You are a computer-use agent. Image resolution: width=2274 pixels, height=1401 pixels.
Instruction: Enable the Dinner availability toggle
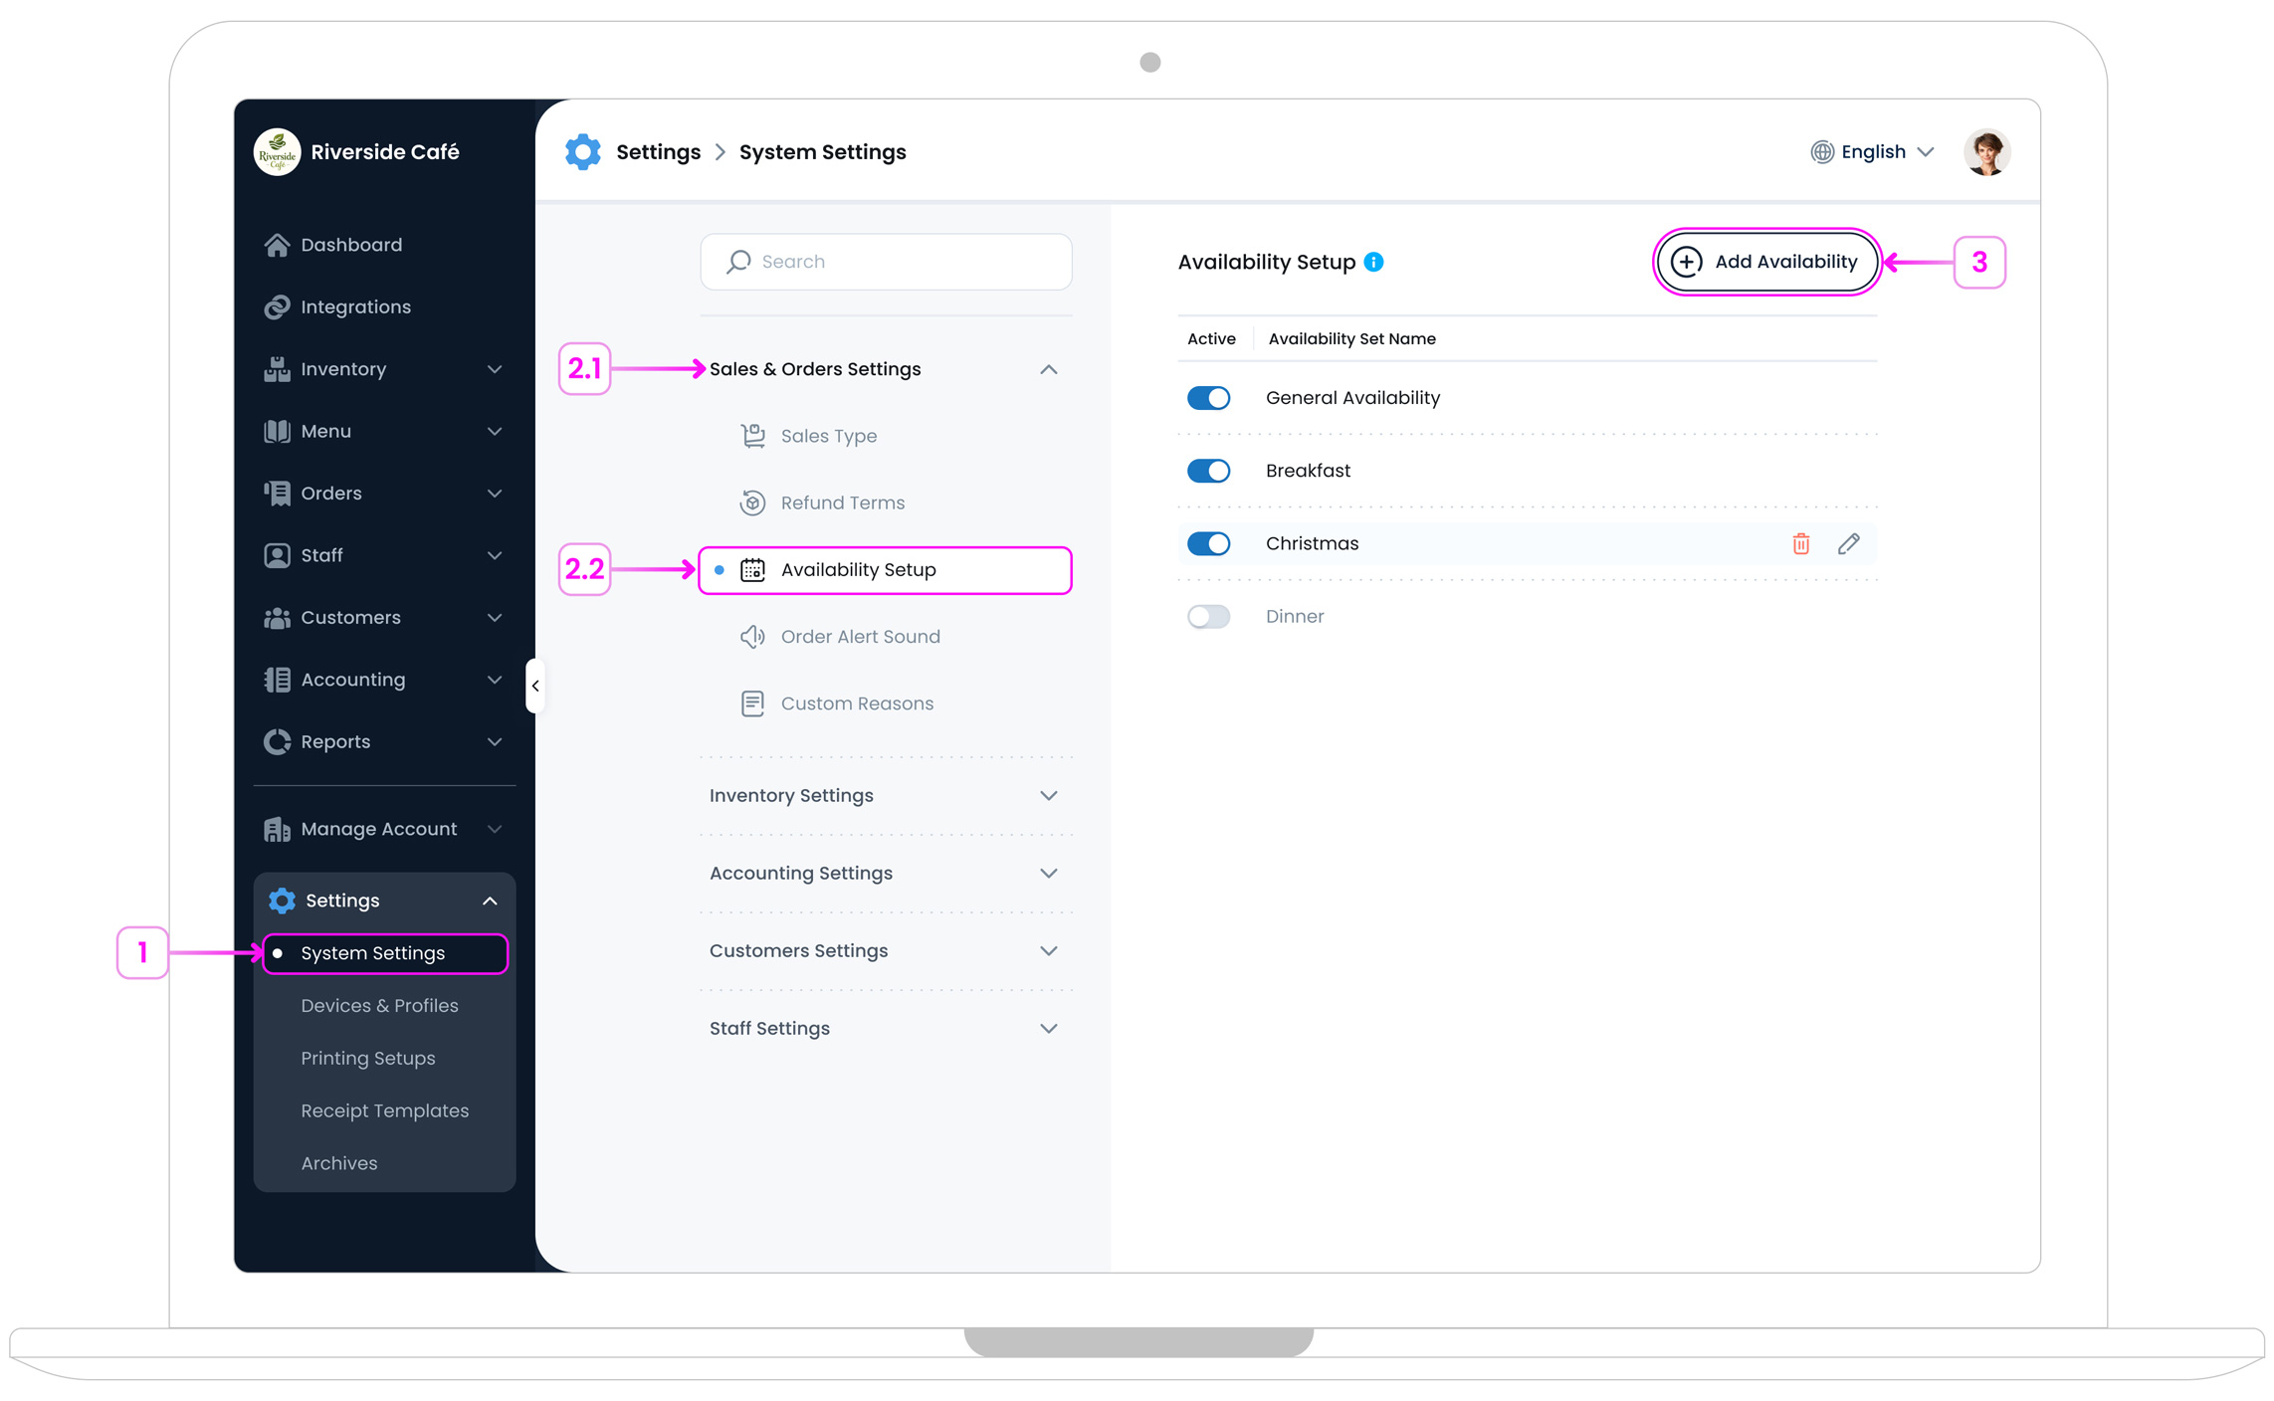coord(1208,617)
